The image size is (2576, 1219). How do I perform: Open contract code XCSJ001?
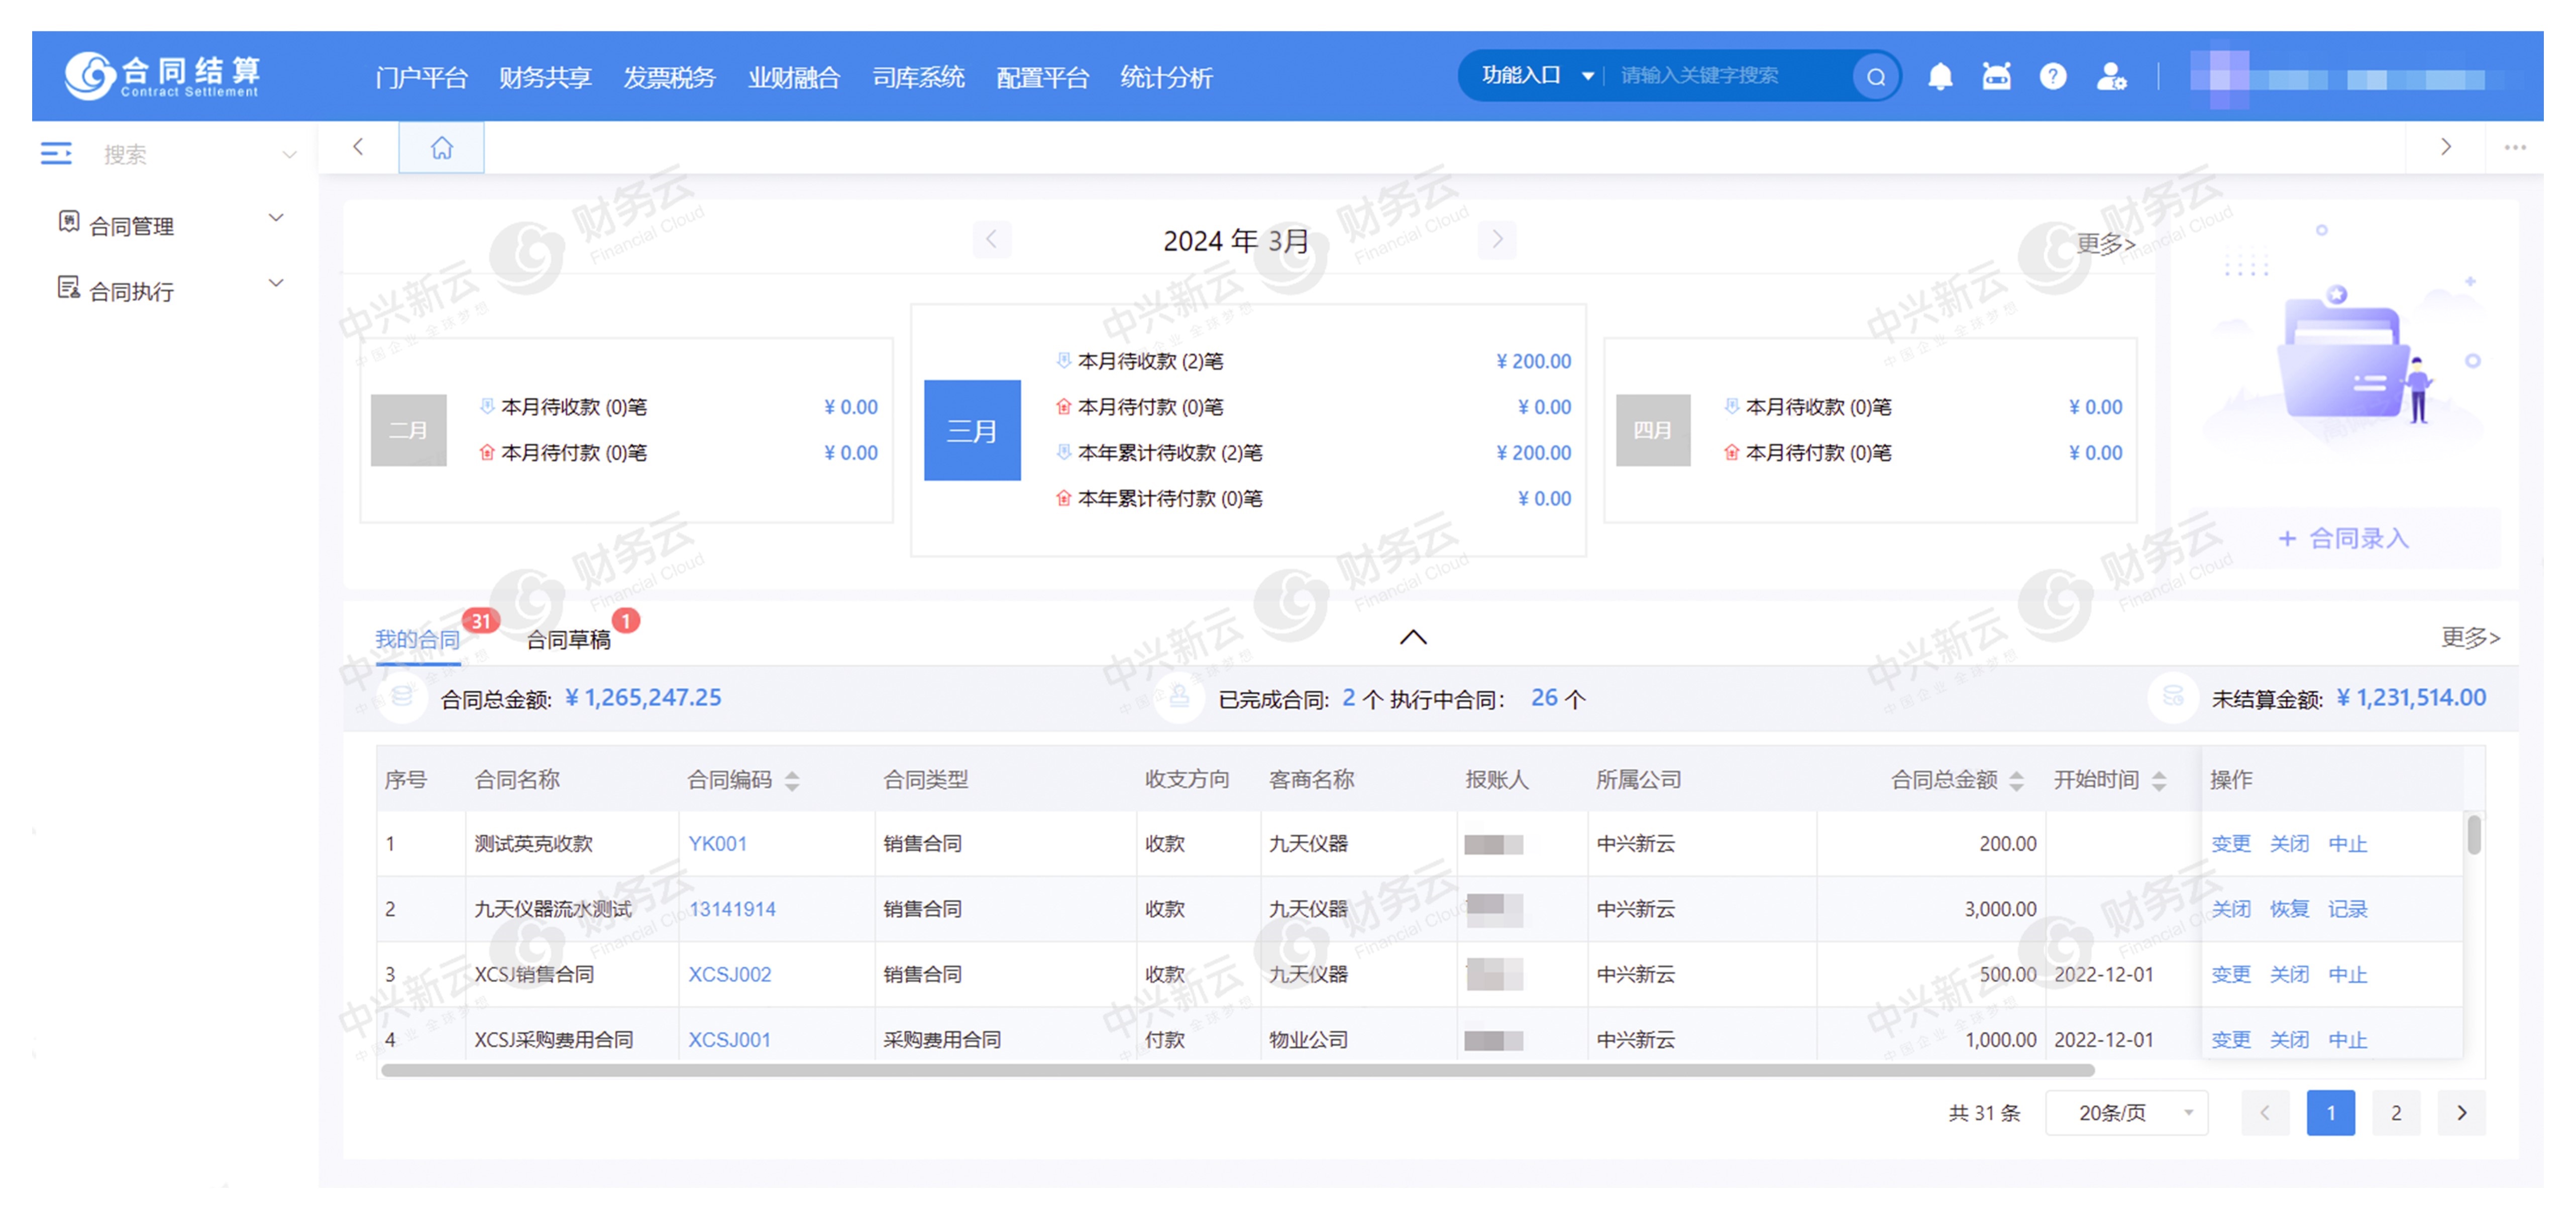coord(729,1040)
